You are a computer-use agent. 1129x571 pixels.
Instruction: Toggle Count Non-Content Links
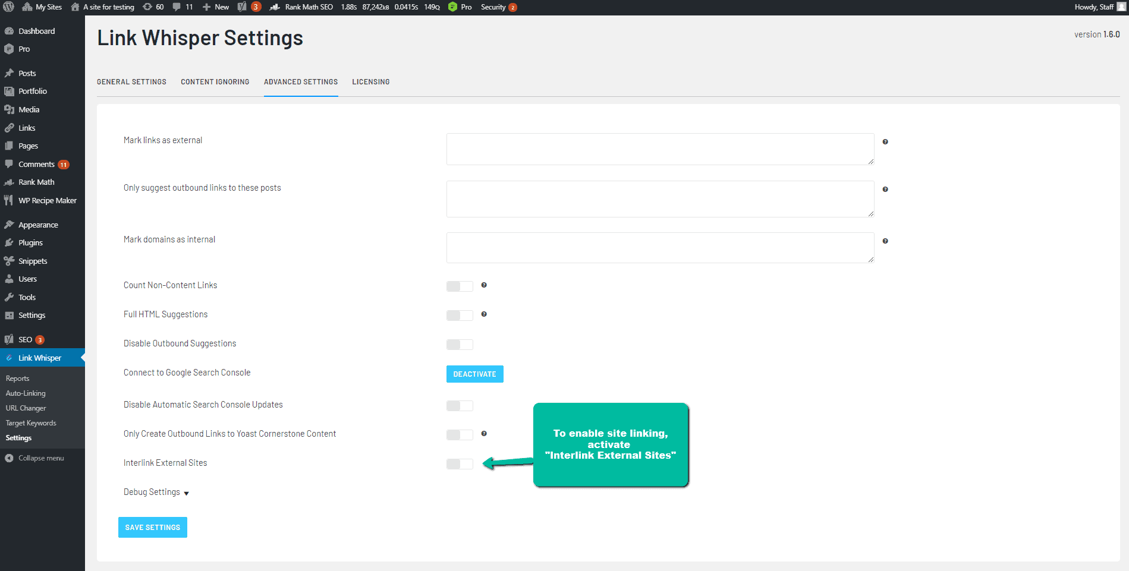[x=460, y=286]
